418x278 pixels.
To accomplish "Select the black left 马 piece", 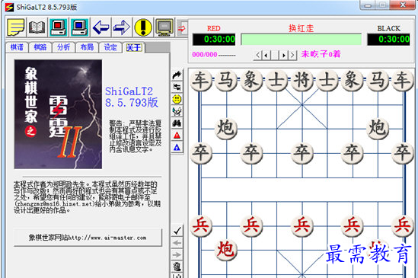I will 226,80.
